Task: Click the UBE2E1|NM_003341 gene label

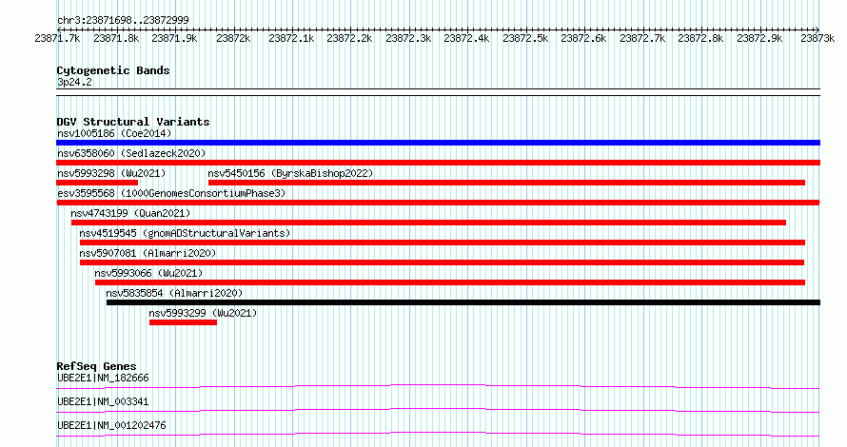Action: 103,401
